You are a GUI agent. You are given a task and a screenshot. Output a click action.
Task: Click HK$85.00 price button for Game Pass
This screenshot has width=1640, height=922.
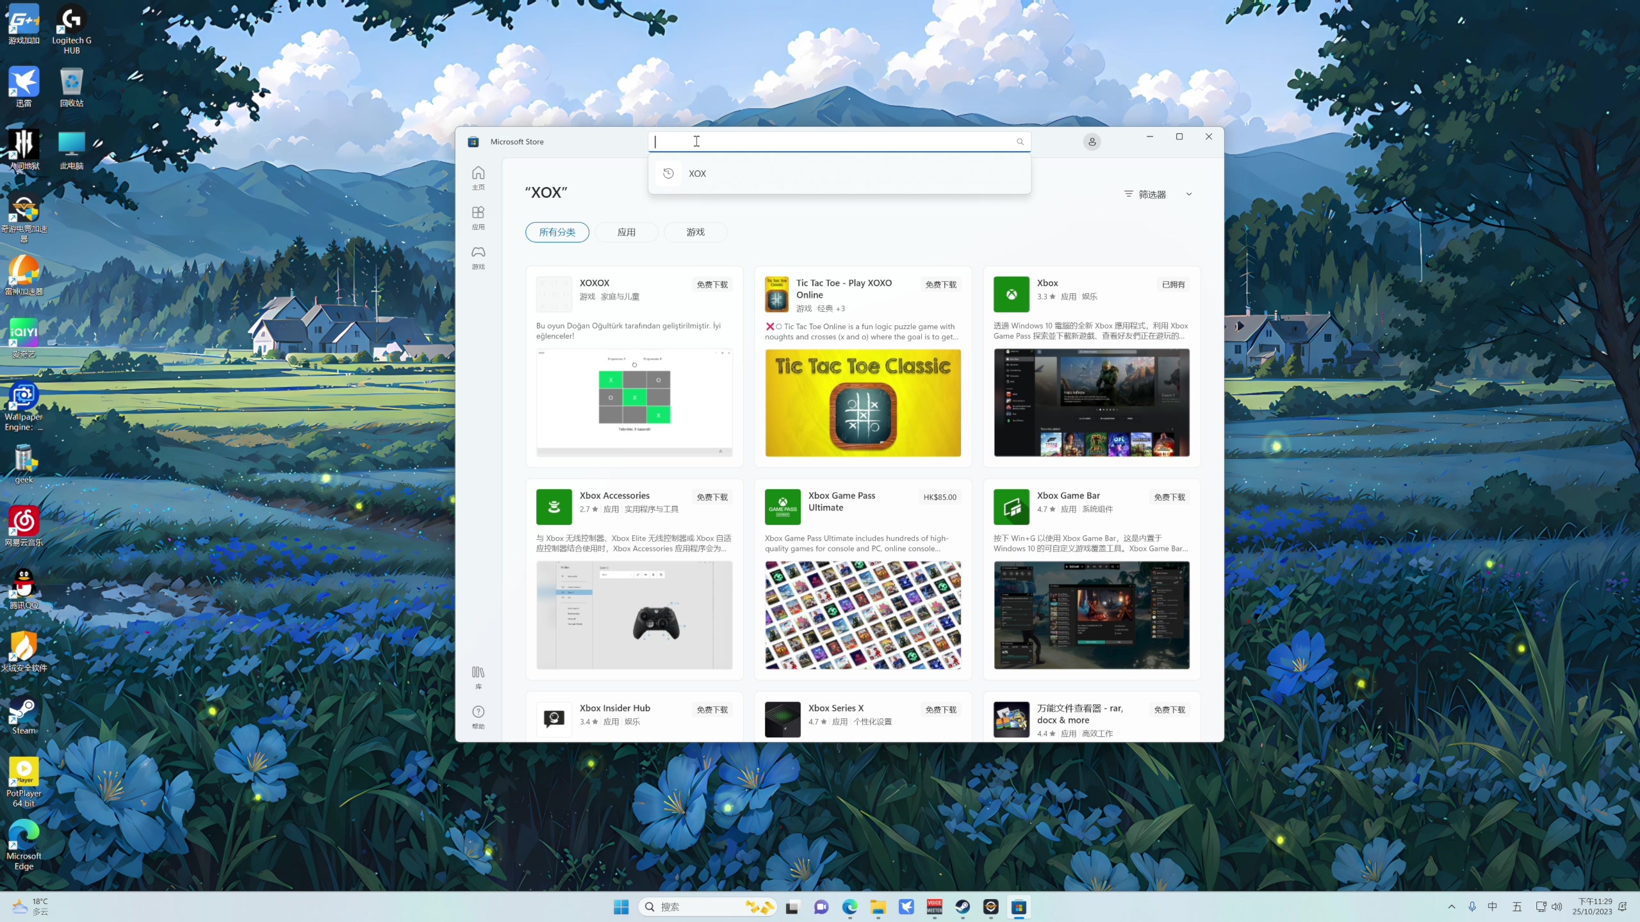pyautogui.click(x=939, y=497)
